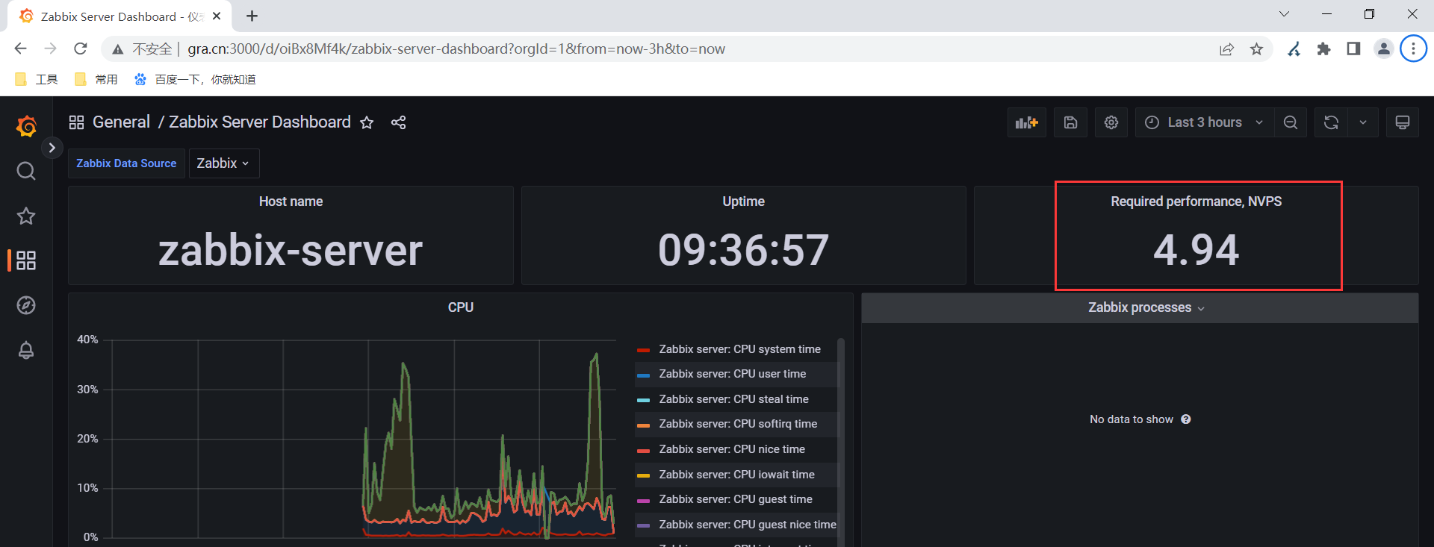Open the Last 3 hours time picker

1205,122
